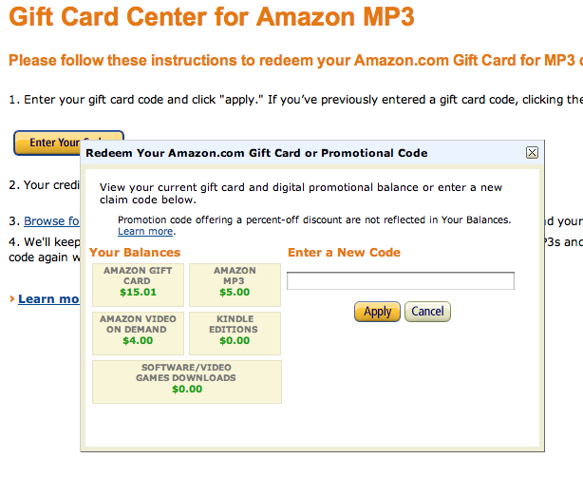Image resolution: width=583 pixels, height=477 pixels.
Task: Click the Your Balances heading
Action: tap(135, 252)
